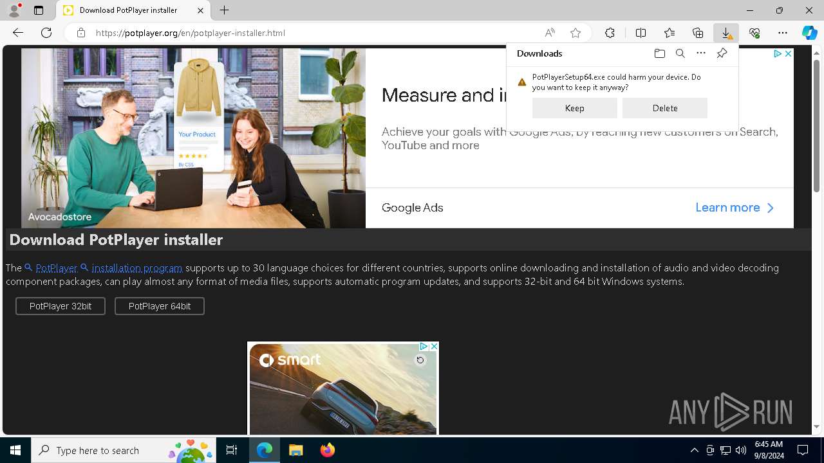Image resolution: width=824 pixels, height=463 pixels.
Task: Refresh the current page
Action: (x=46, y=33)
